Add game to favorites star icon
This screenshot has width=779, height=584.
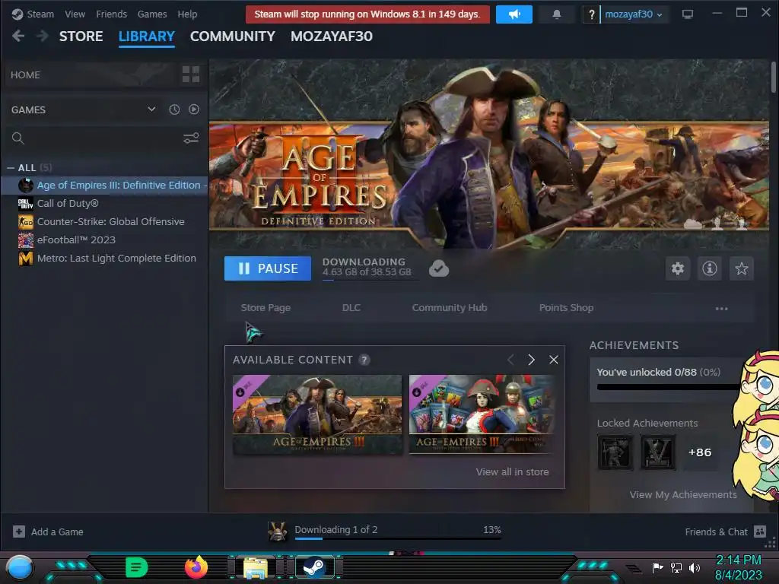(741, 268)
